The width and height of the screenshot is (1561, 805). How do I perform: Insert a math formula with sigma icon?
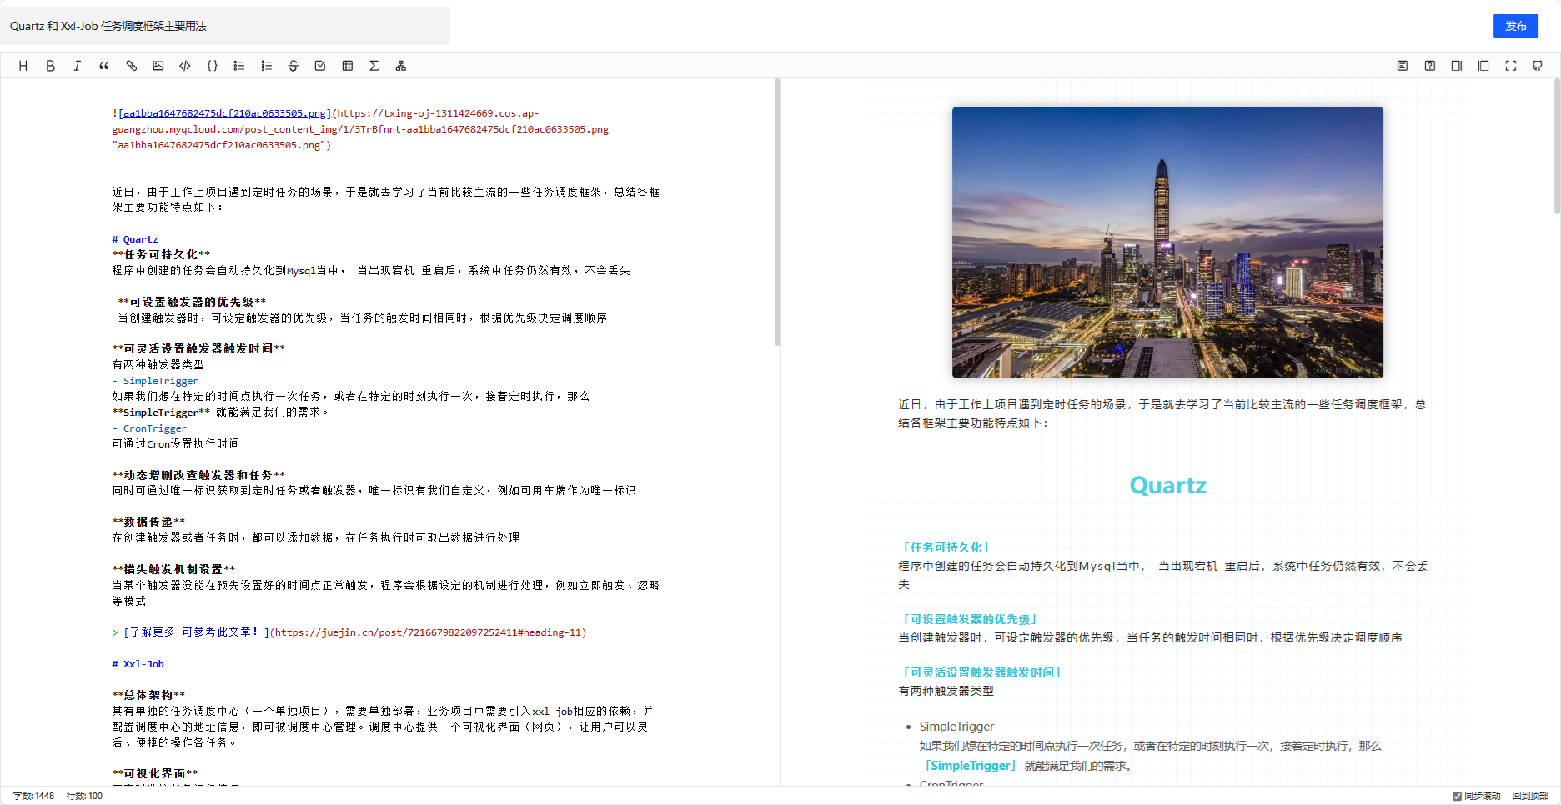click(x=374, y=66)
